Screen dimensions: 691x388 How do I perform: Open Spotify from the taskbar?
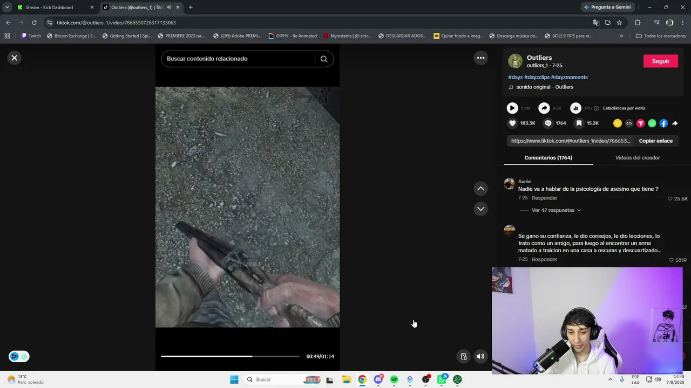(394, 379)
